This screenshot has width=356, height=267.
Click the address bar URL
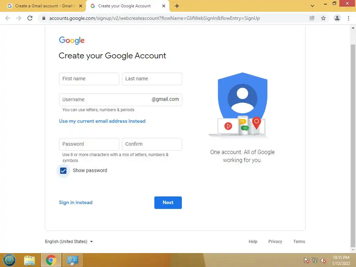[x=154, y=18]
